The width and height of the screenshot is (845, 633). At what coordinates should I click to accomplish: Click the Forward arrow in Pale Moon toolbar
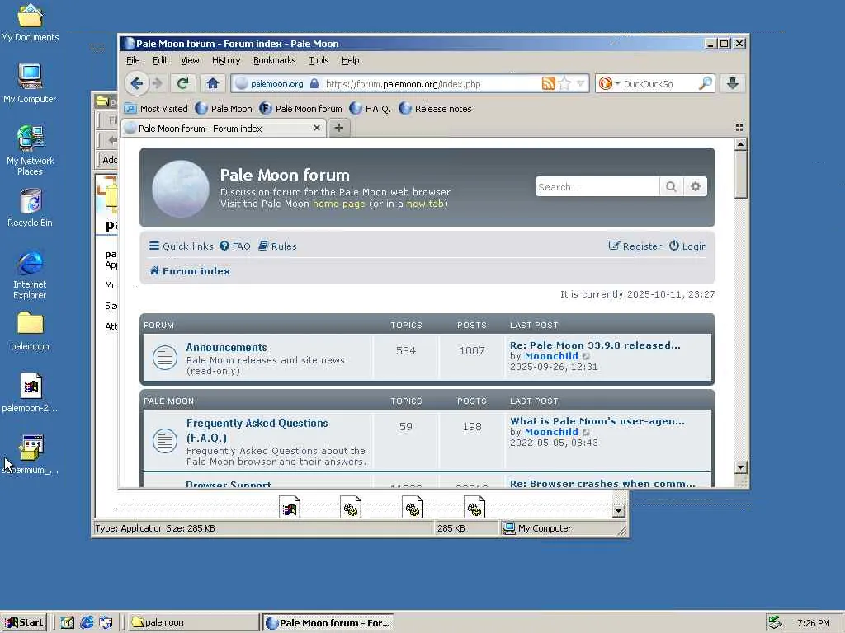pos(158,83)
